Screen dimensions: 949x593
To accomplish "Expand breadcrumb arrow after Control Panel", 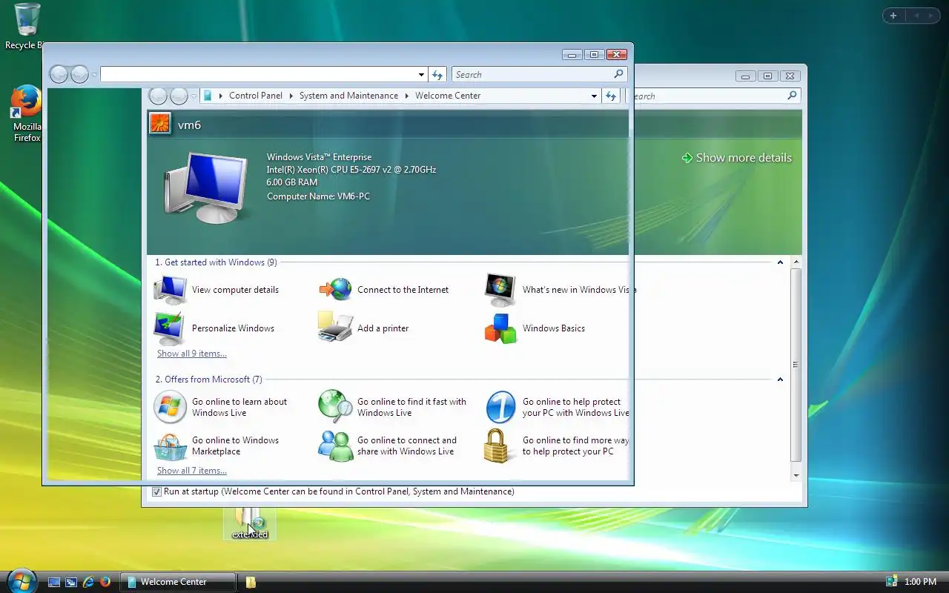I will 291,96.
